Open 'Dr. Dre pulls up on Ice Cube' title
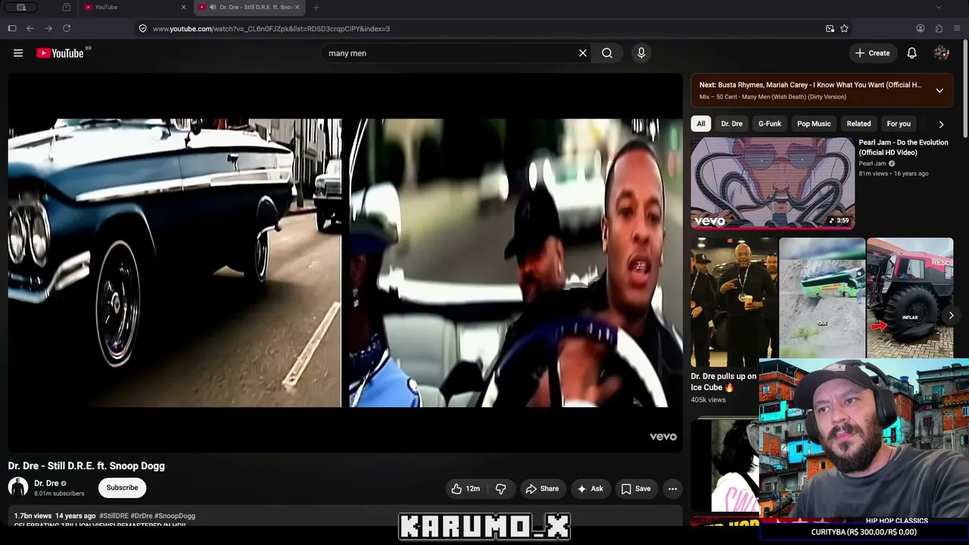Screen dimensions: 969x545 (724, 381)
